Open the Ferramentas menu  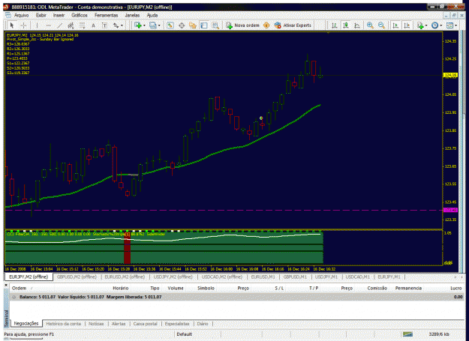107,15
